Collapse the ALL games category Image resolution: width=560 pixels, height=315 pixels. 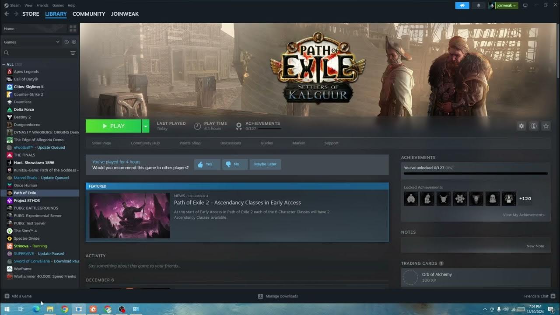coord(4,64)
